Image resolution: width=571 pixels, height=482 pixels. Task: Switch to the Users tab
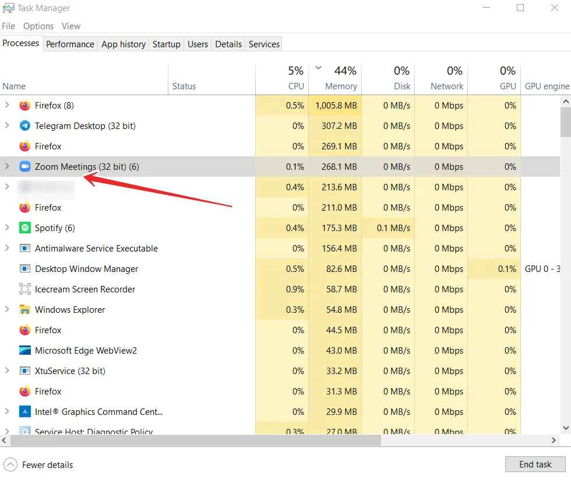pyautogui.click(x=198, y=44)
